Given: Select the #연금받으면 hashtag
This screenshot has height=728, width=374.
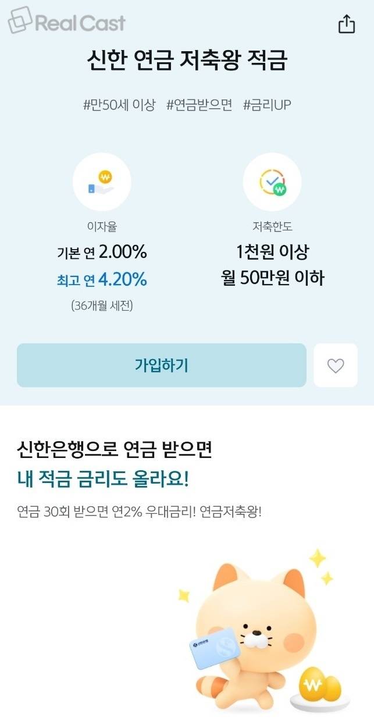Looking at the screenshot, I should click(x=199, y=105).
